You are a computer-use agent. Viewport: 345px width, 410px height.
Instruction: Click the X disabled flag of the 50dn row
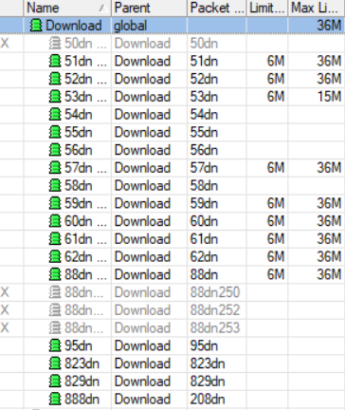(x=5, y=44)
